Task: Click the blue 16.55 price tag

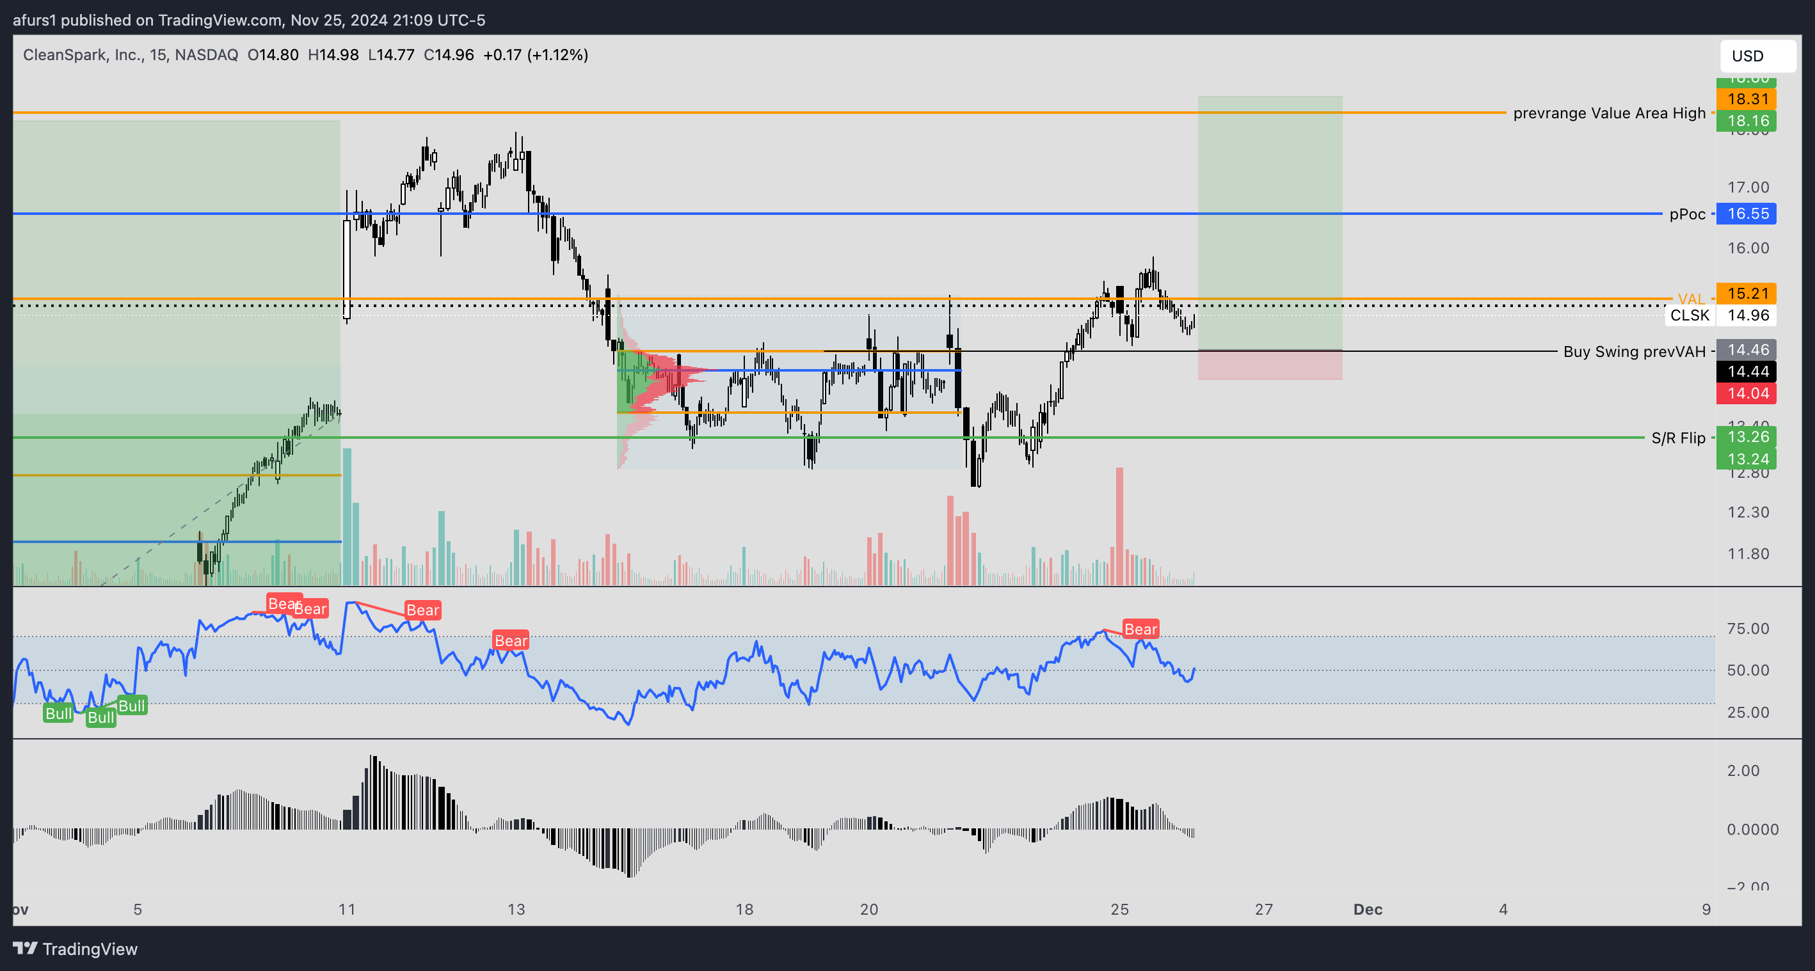Action: (1747, 214)
